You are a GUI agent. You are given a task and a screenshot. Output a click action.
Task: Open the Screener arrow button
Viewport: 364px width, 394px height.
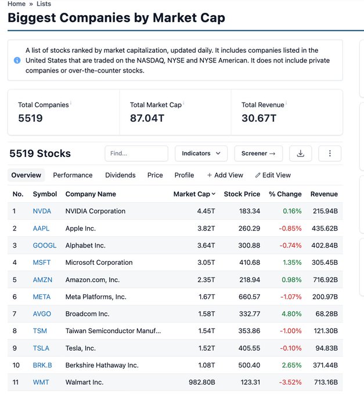pyautogui.click(x=258, y=154)
